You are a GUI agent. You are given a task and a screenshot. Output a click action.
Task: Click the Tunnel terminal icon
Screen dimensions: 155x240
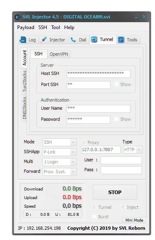pos(94,39)
